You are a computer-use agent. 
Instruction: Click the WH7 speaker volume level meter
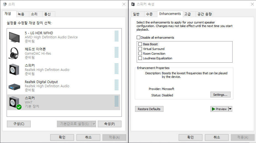click(x=117, y=101)
